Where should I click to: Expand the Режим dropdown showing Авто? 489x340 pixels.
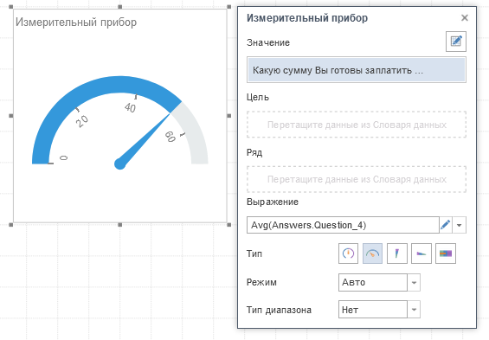pos(414,282)
